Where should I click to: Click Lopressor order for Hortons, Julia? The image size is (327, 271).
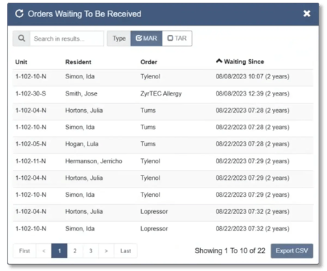pos(154,212)
